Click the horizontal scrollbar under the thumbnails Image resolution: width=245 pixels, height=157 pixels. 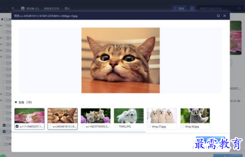(78, 132)
